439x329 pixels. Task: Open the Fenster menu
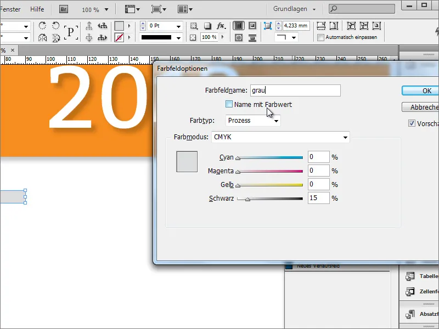click(x=10, y=9)
